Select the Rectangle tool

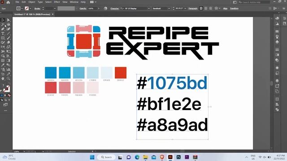[x=3, y=38]
